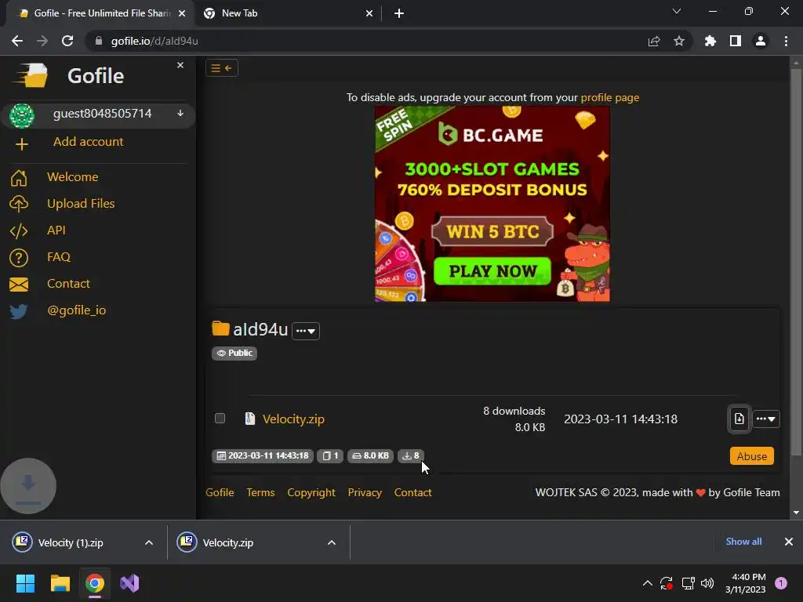Bookmark this page with the star

tap(679, 41)
